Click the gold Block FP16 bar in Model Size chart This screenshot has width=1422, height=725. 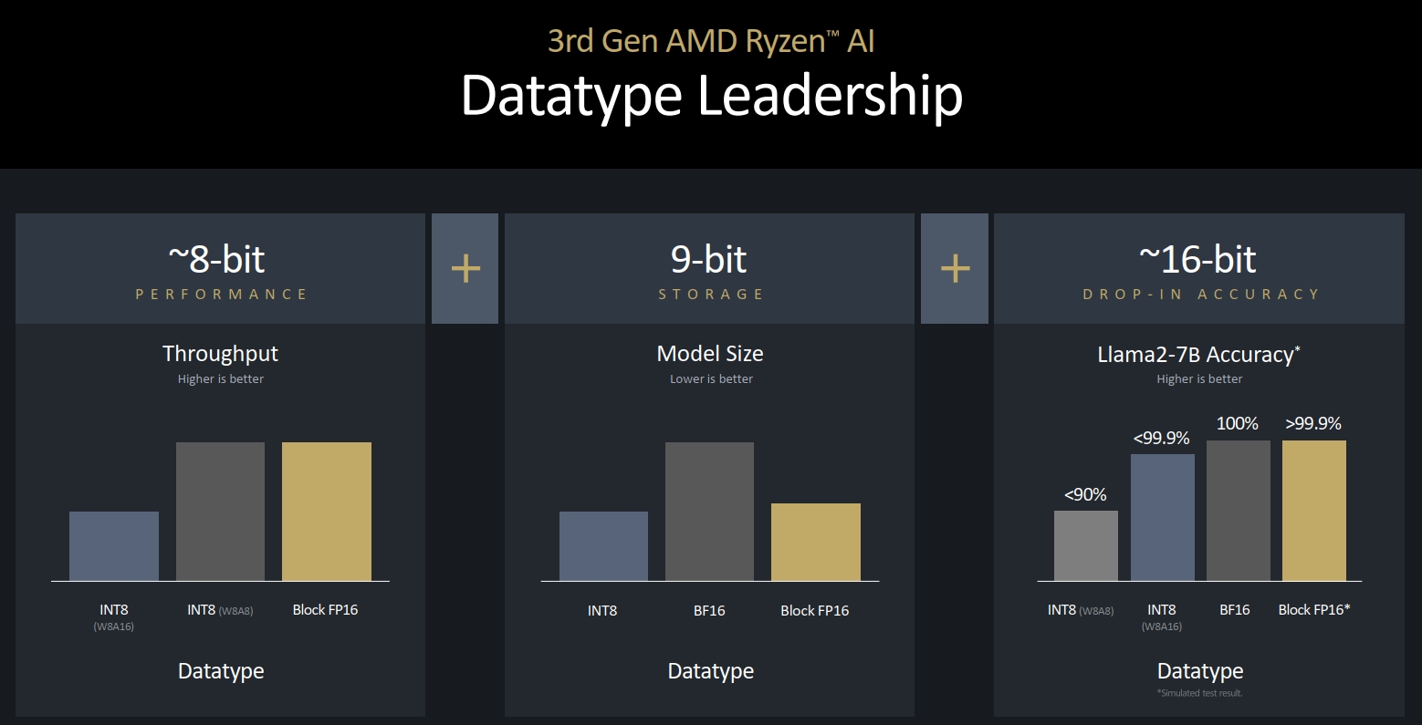(x=816, y=543)
